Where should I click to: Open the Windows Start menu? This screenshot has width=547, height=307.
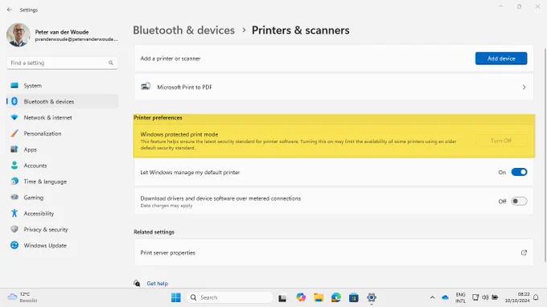pos(176,297)
